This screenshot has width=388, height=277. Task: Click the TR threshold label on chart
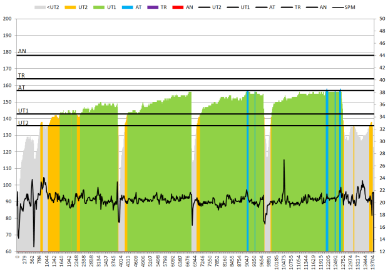pyautogui.click(x=21, y=75)
